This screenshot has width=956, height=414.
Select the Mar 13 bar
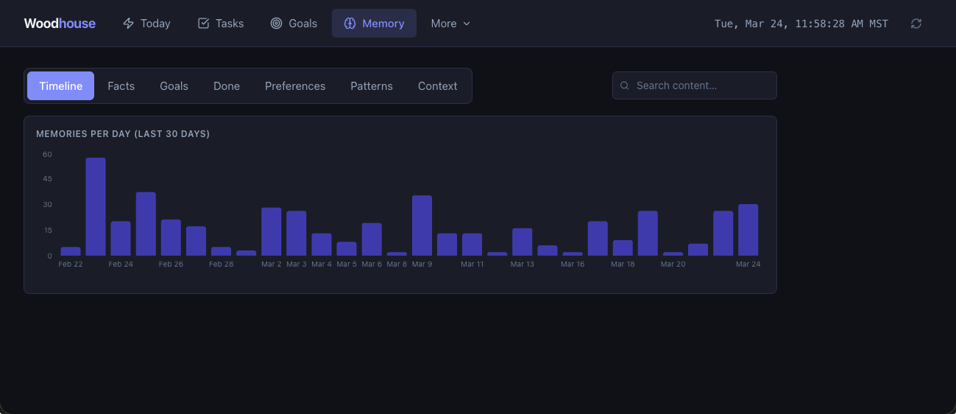click(523, 242)
